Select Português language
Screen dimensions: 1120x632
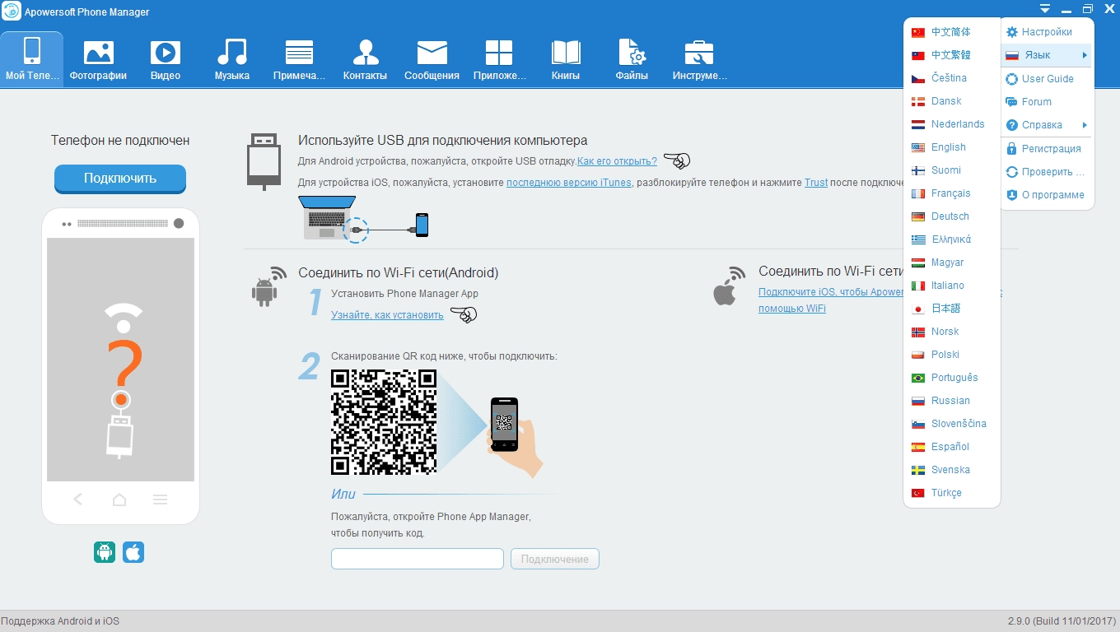coord(951,378)
